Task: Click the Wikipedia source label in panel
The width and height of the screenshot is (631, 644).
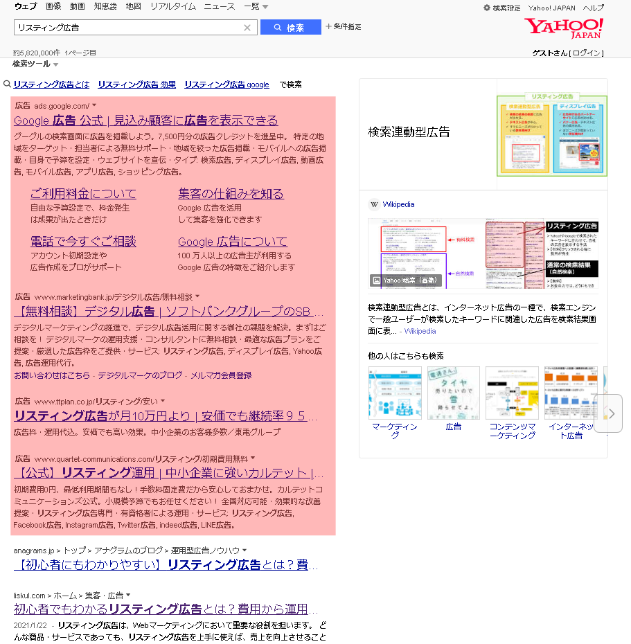Action: click(x=398, y=204)
